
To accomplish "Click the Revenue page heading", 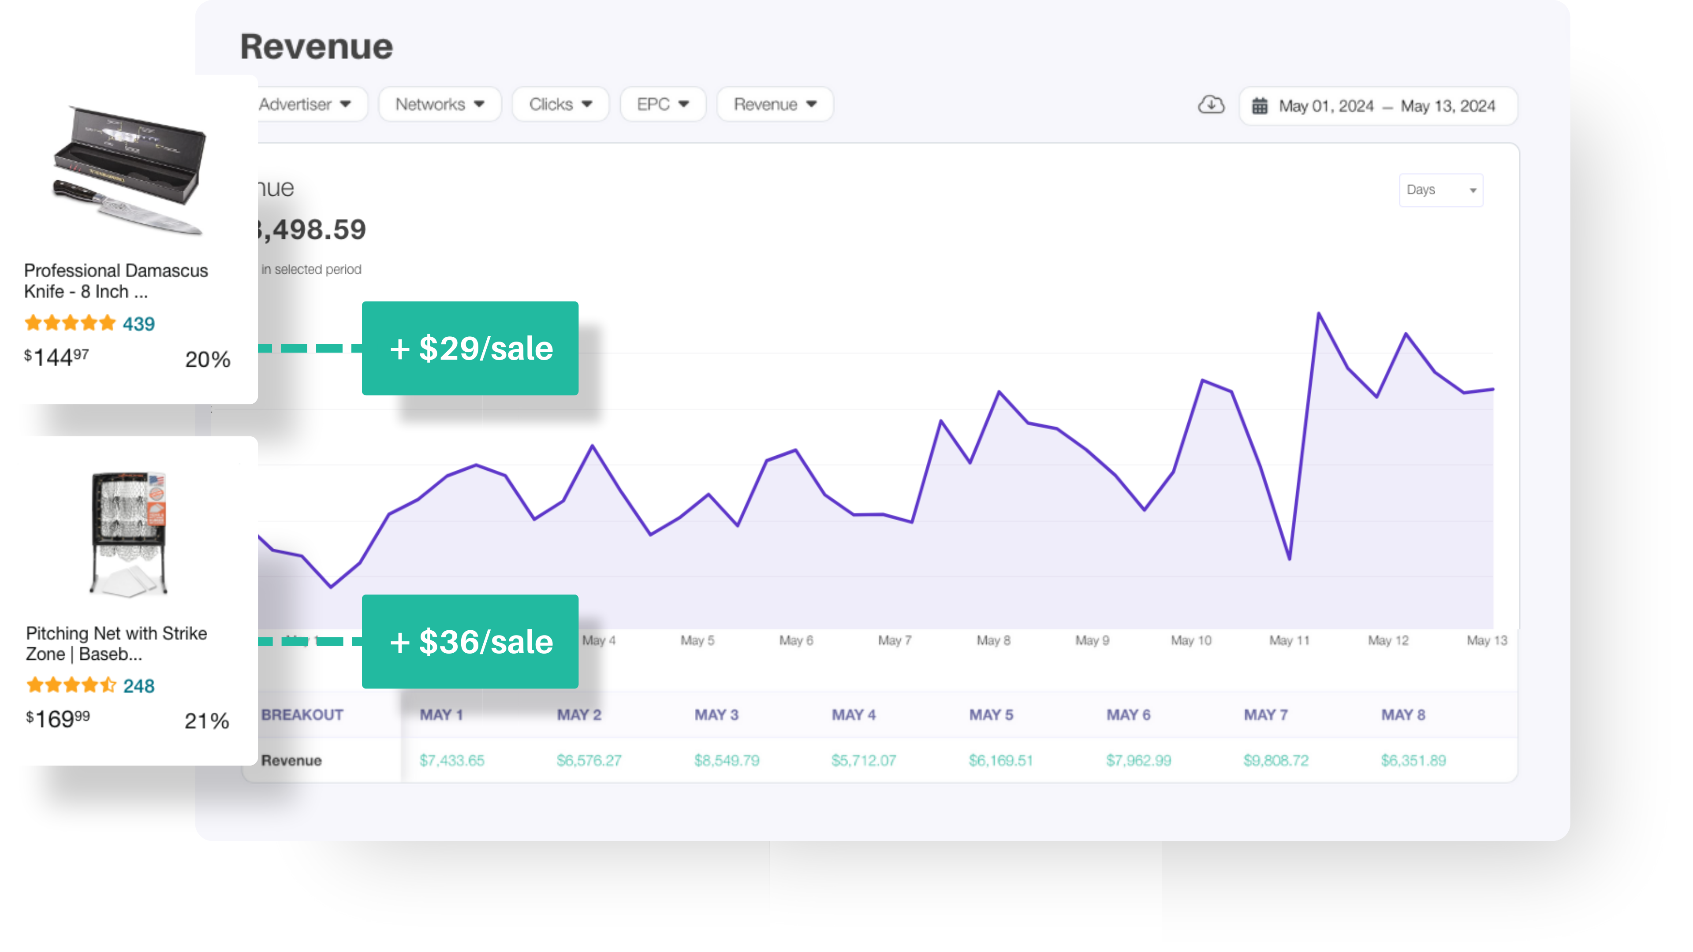I will click(x=316, y=47).
